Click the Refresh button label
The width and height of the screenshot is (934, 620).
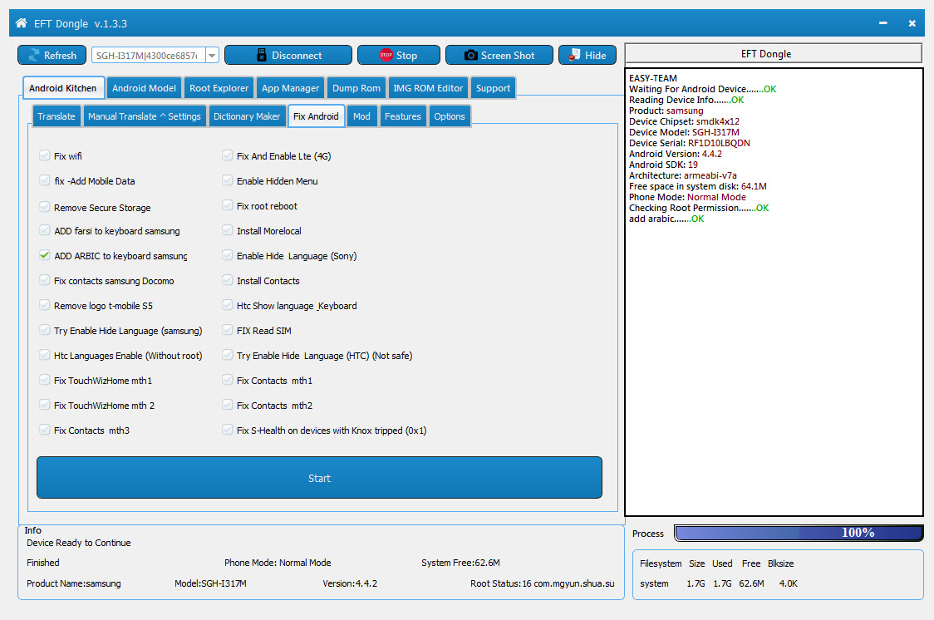[60, 56]
